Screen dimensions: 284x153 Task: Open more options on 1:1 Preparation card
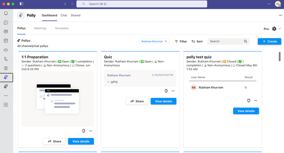(91, 131)
